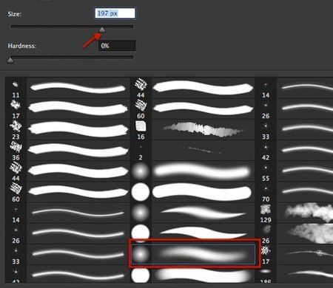The width and height of the screenshot is (333, 288).
Task: Select brush 60 directly above brush 16
Action: 192,109
